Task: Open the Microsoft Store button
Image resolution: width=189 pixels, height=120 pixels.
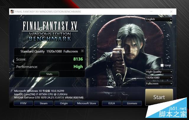Action: point(87,103)
